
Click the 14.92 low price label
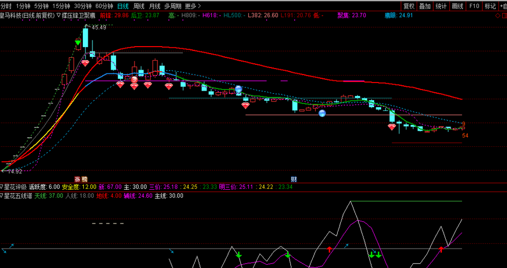pos(15,172)
